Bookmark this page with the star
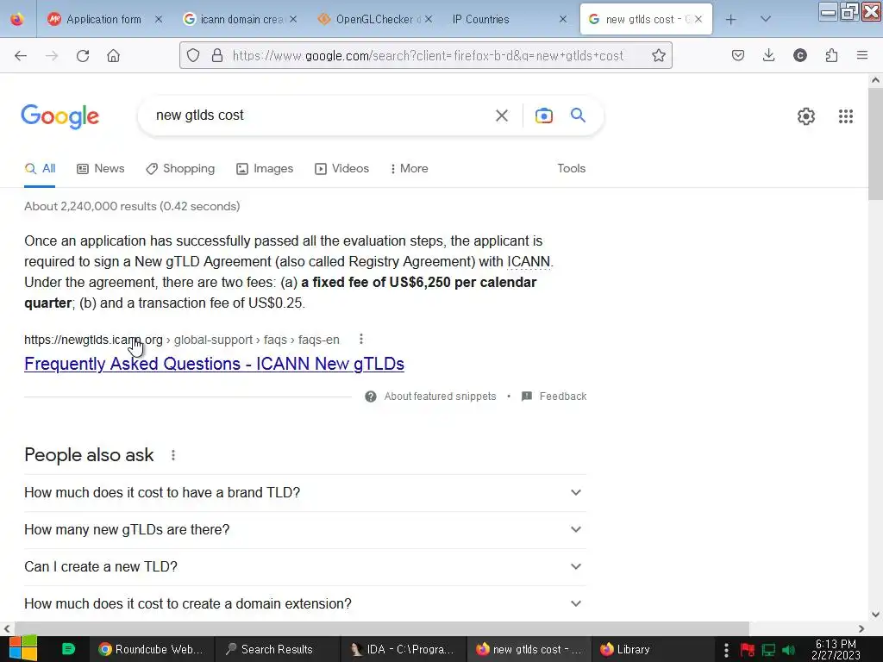Viewport: 883px width, 662px height. tap(658, 55)
